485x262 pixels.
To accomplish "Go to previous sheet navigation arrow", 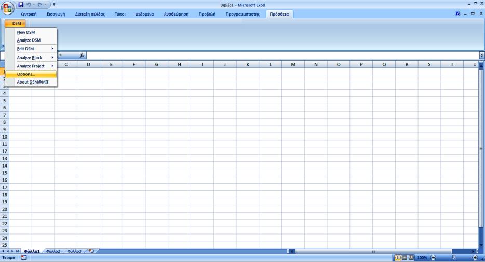I will click(8, 251).
